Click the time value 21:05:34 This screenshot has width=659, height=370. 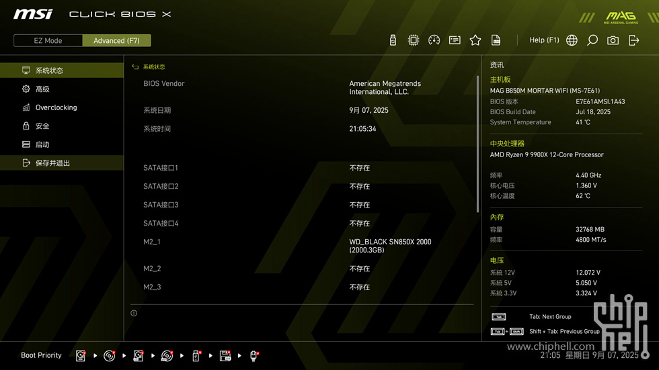(362, 129)
